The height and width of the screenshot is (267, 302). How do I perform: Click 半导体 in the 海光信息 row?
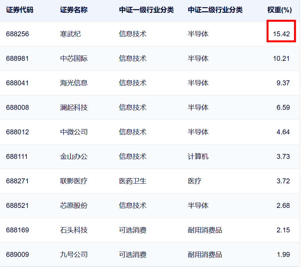click(198, 83)
